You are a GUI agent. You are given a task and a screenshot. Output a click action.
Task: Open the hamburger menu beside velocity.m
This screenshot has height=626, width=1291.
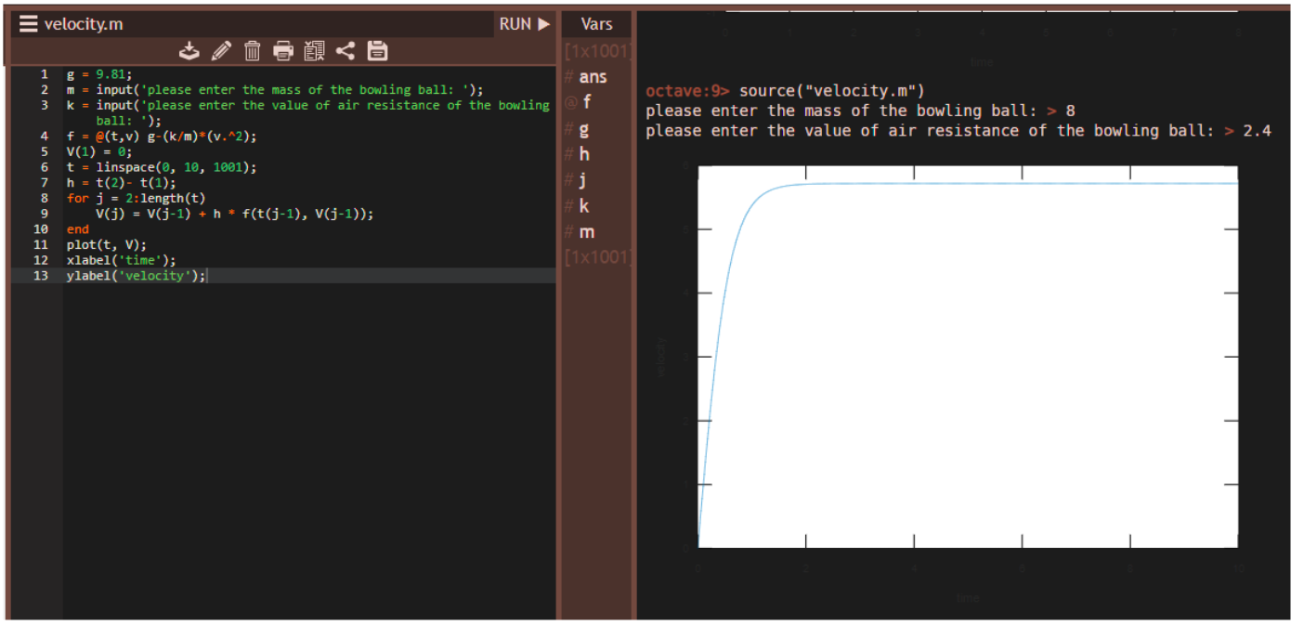(x=29, y=24)
